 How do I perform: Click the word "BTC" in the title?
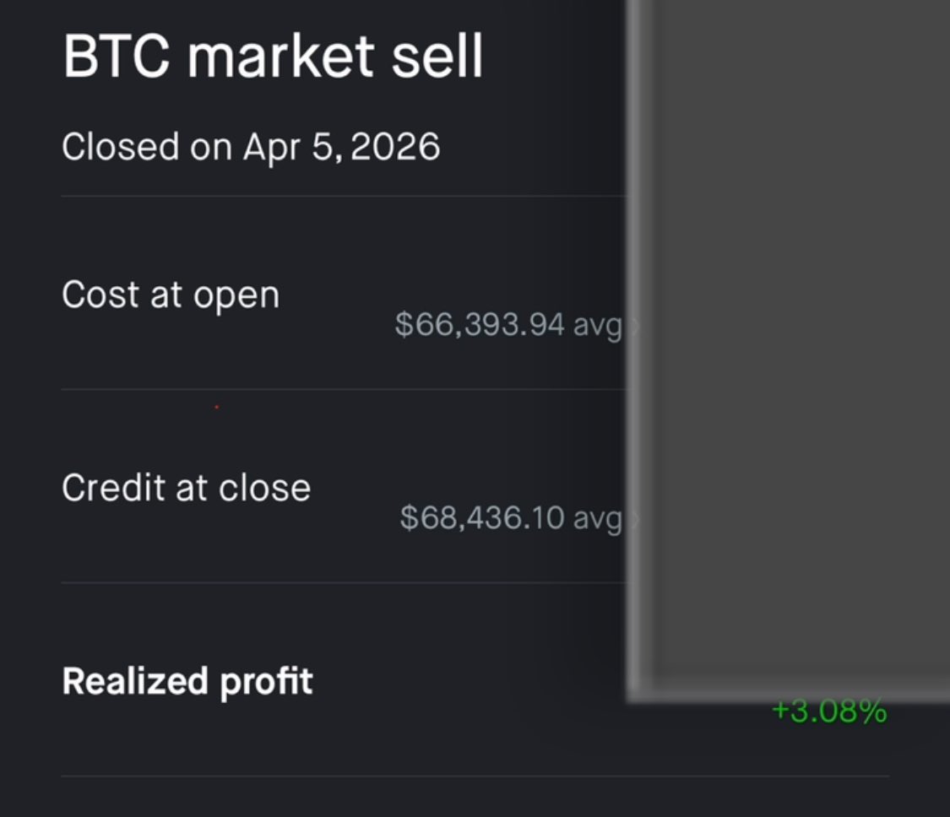pos(117,56)
